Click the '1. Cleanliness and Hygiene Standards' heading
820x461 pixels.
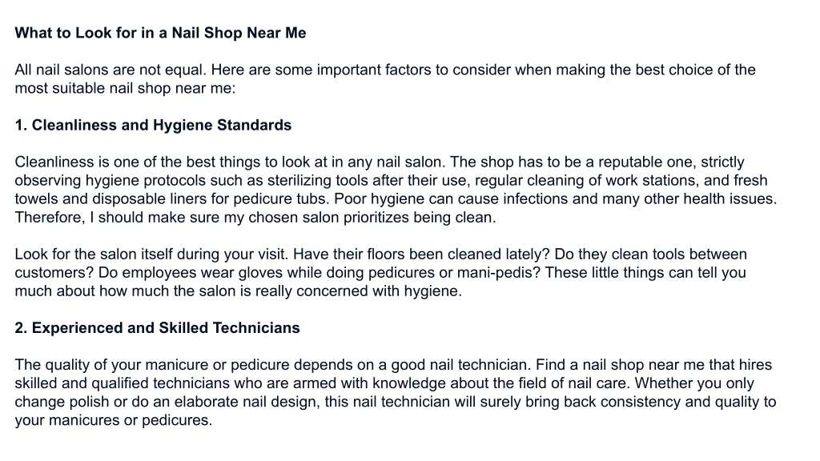[153, 125]
